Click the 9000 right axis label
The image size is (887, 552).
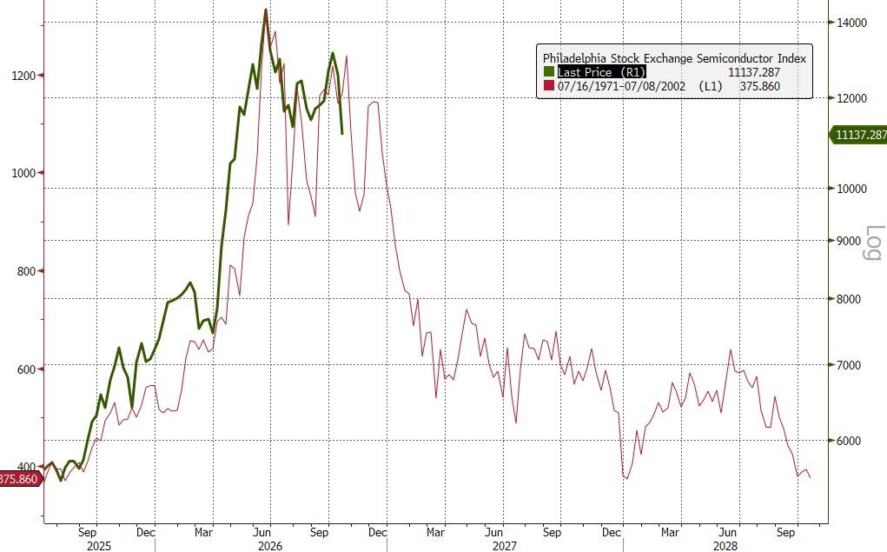tap(849, 241)
